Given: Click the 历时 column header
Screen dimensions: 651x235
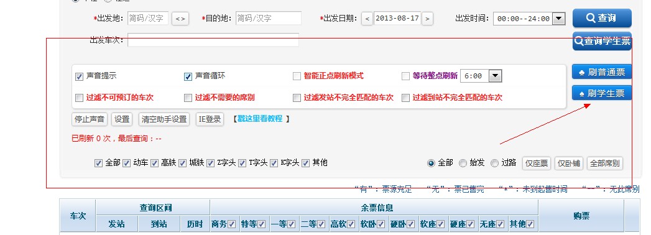Looking at the screenshot, I should [195, 224].
